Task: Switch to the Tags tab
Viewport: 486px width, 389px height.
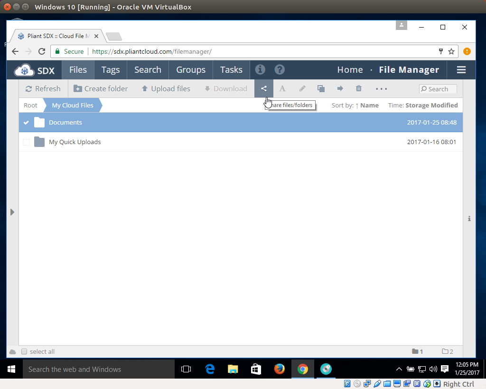Action: 111,70
